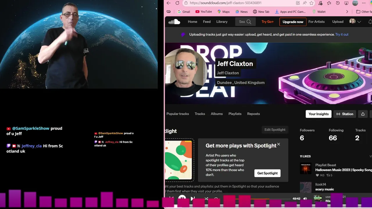Open the browser apps grid icon

pos(298,3)
